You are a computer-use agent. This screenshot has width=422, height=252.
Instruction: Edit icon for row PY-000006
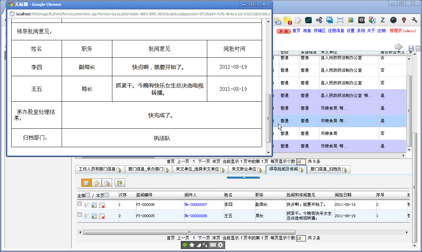point(94,205)
